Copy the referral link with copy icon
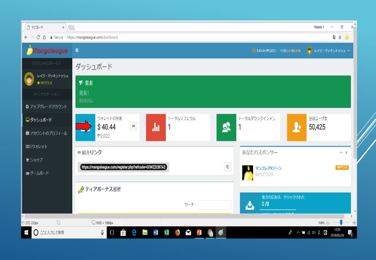 click(227, 167)
